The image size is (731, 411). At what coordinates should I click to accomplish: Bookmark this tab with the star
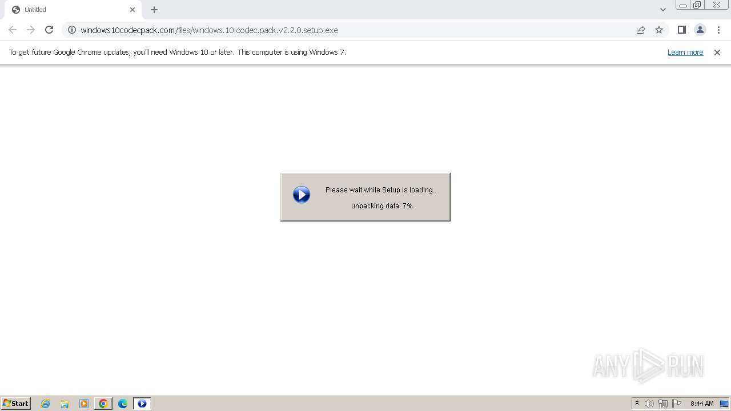click(x=659, y=30)
